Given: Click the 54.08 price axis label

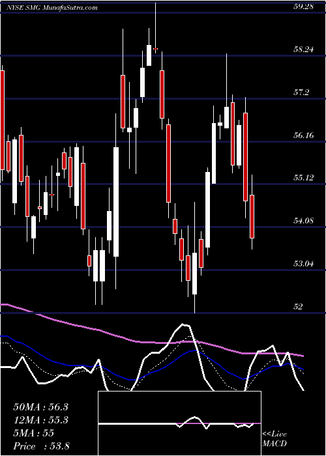Looking at the screenshot, I should pos(304,221).
